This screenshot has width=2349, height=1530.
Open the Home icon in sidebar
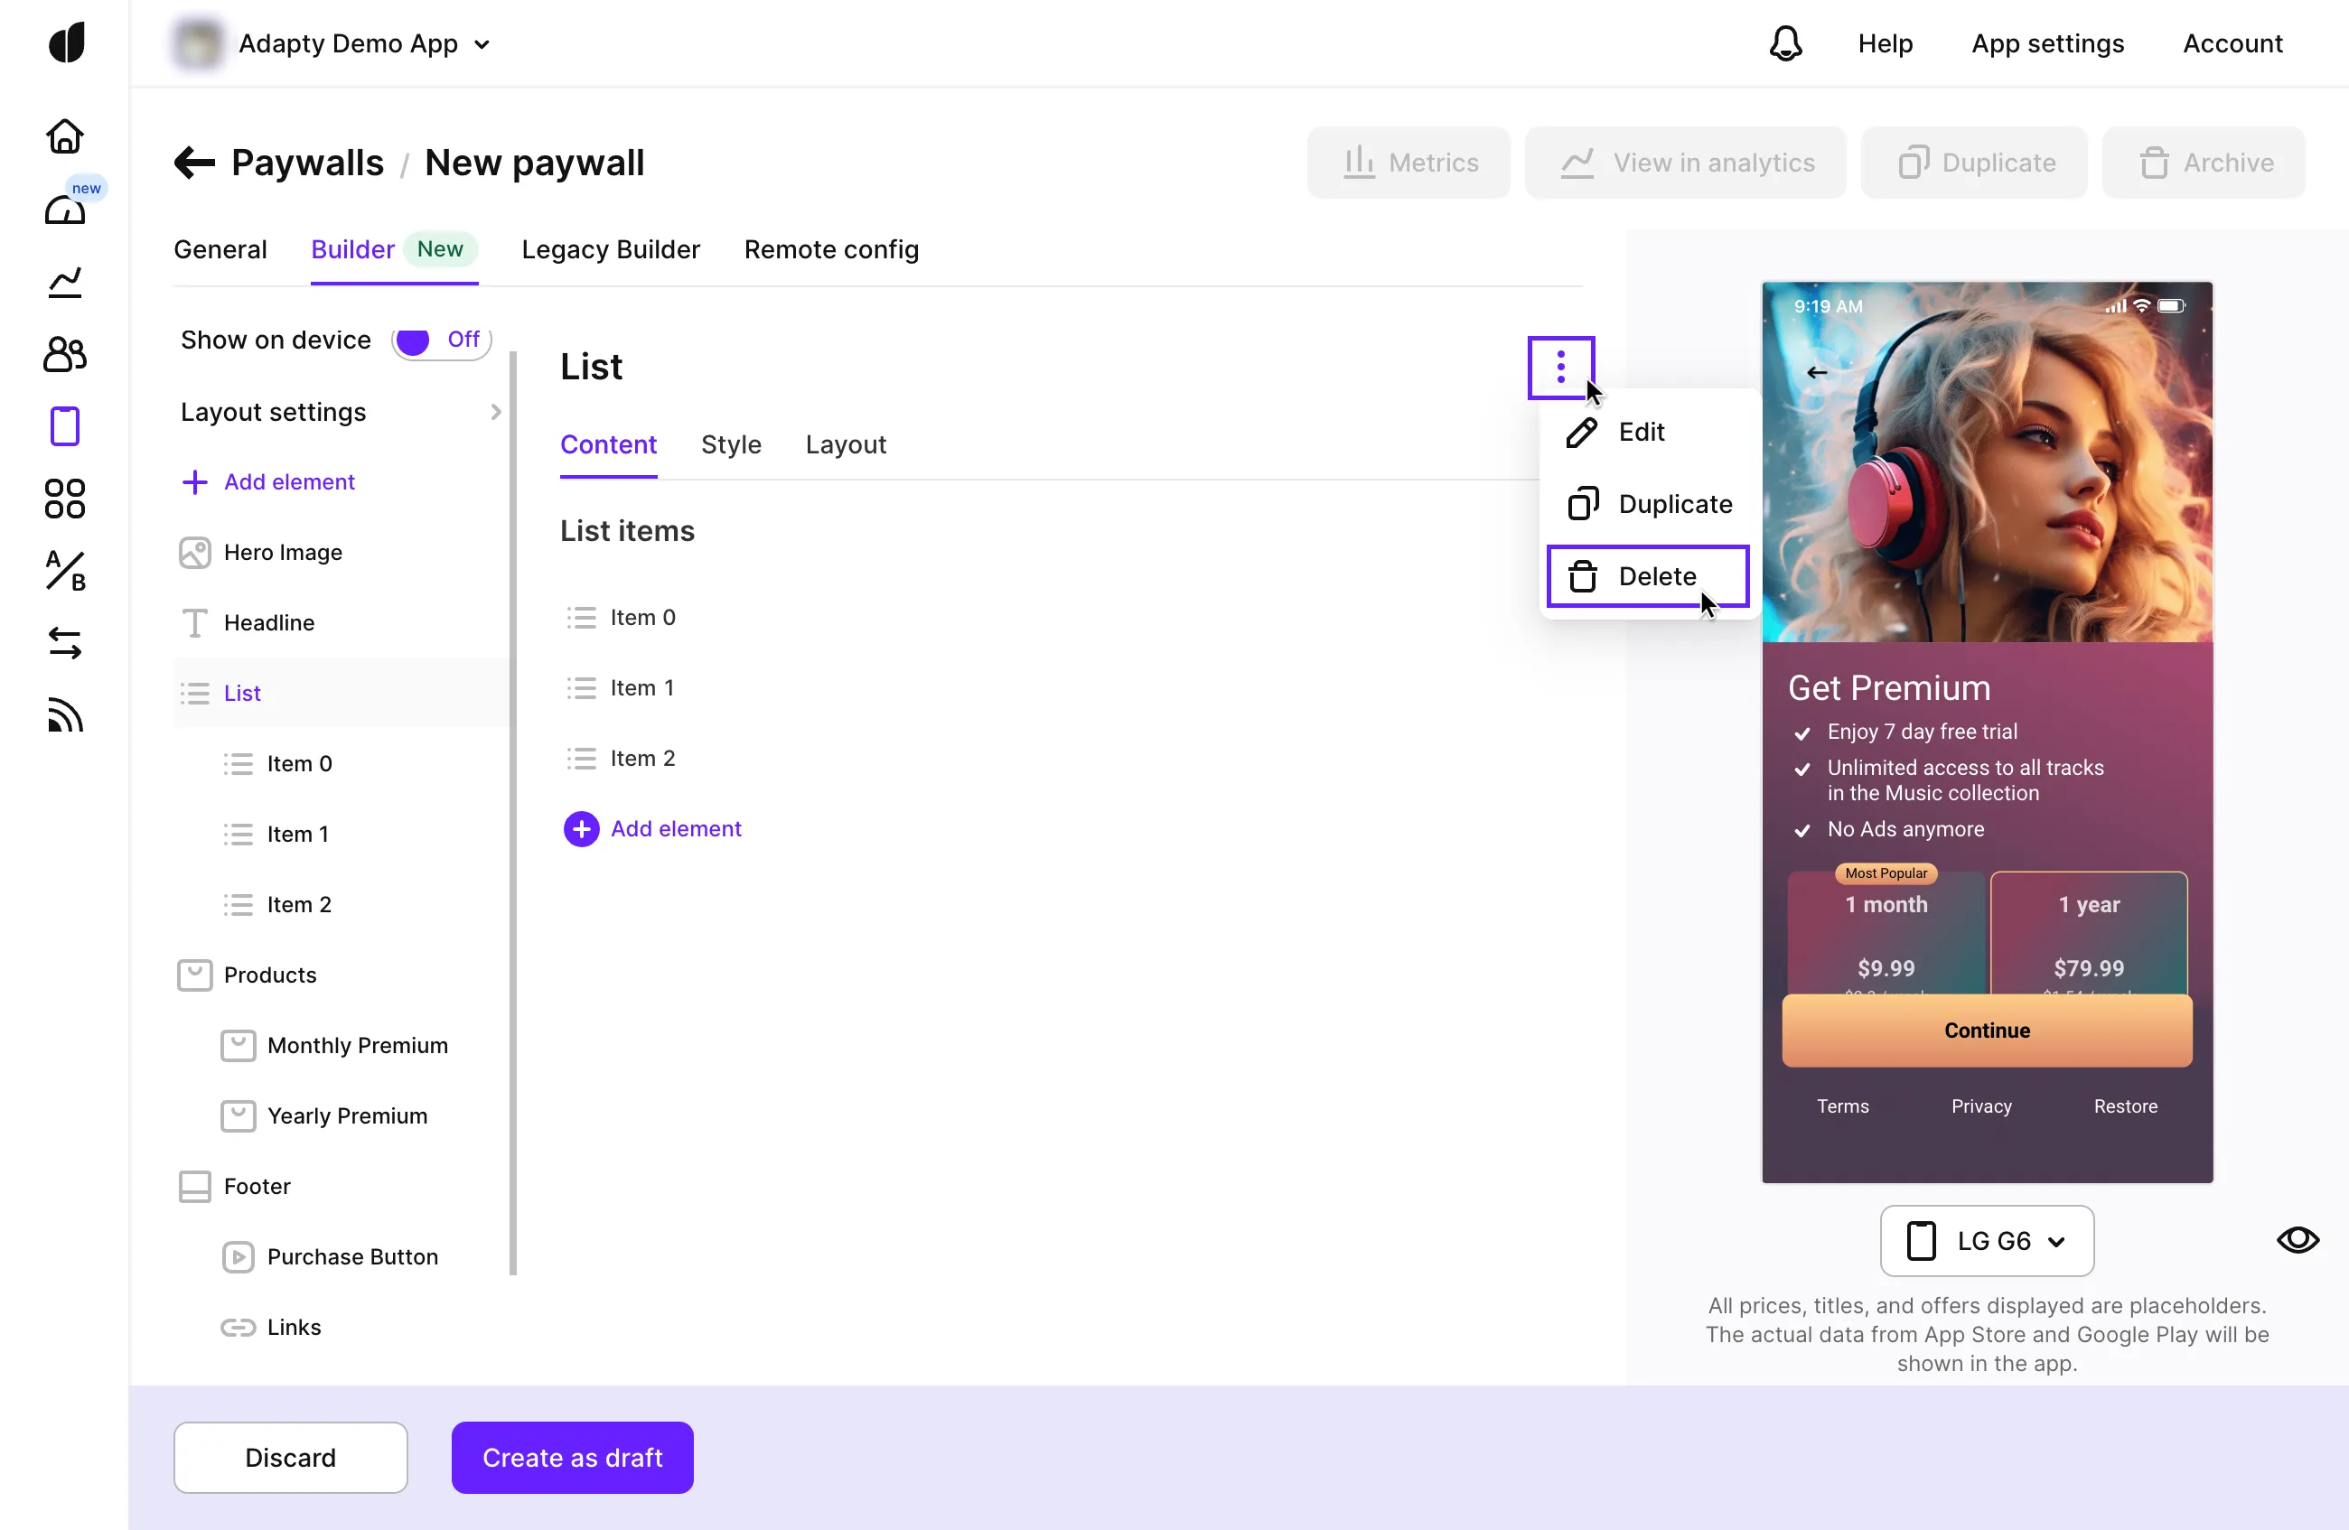click(65, 136)
